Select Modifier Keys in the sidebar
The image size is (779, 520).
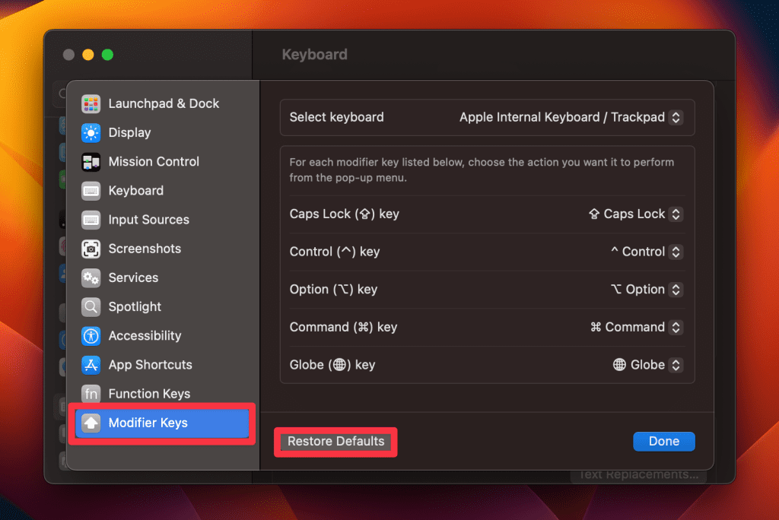tap(148, 423)
